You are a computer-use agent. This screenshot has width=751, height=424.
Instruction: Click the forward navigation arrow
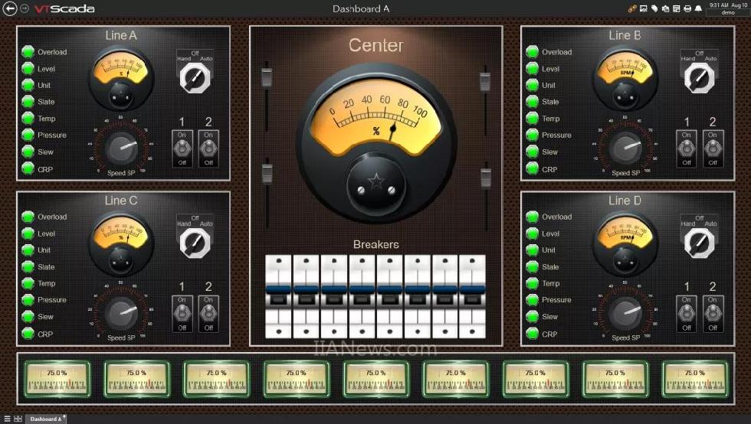point(25,8)
